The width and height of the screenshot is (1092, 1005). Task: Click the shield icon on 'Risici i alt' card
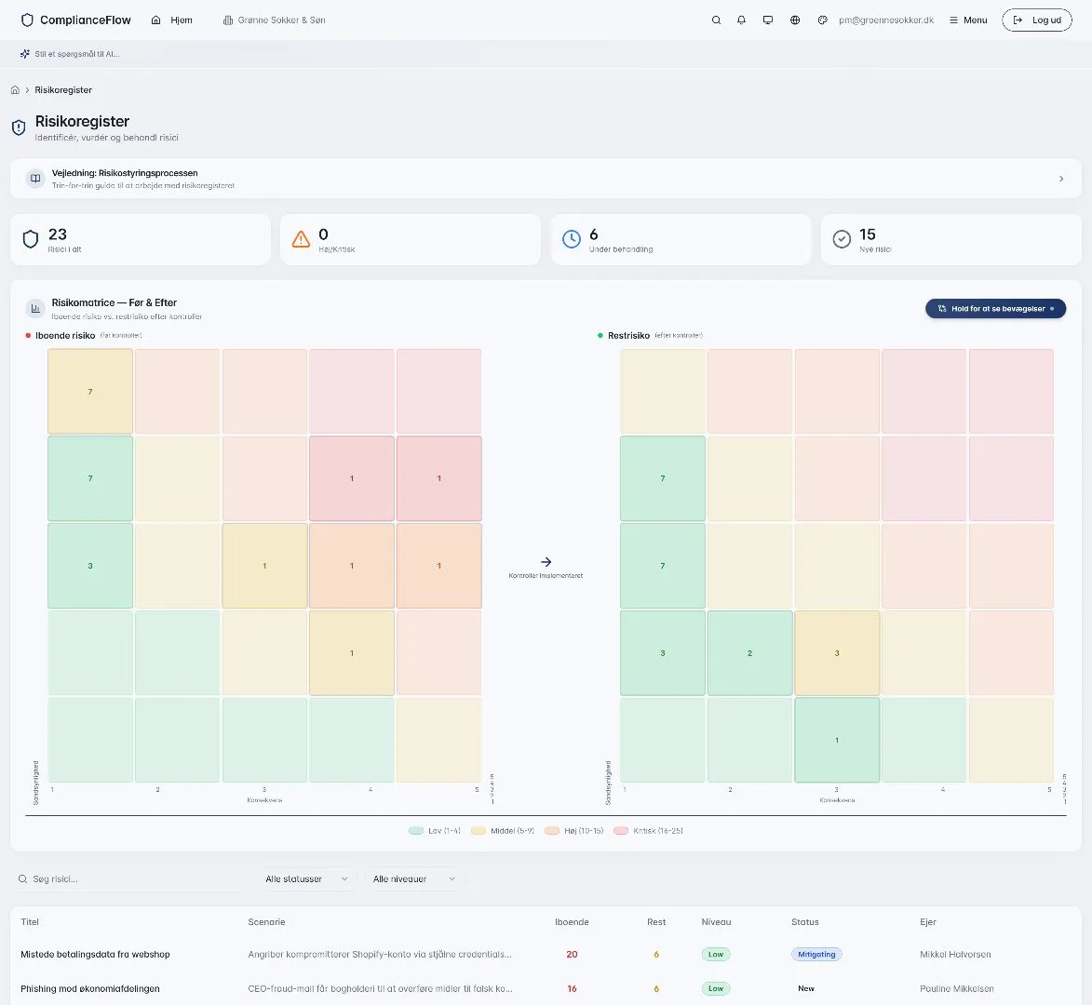pyautogui.click(x=31, y=239)
